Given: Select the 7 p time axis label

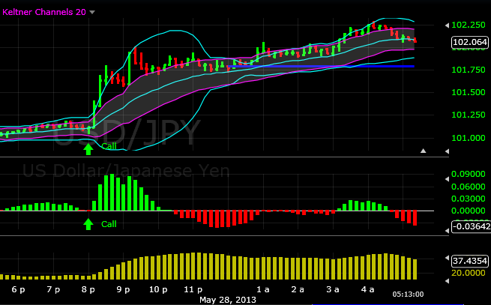Looking at the screenshot, I should coord(53,289).
